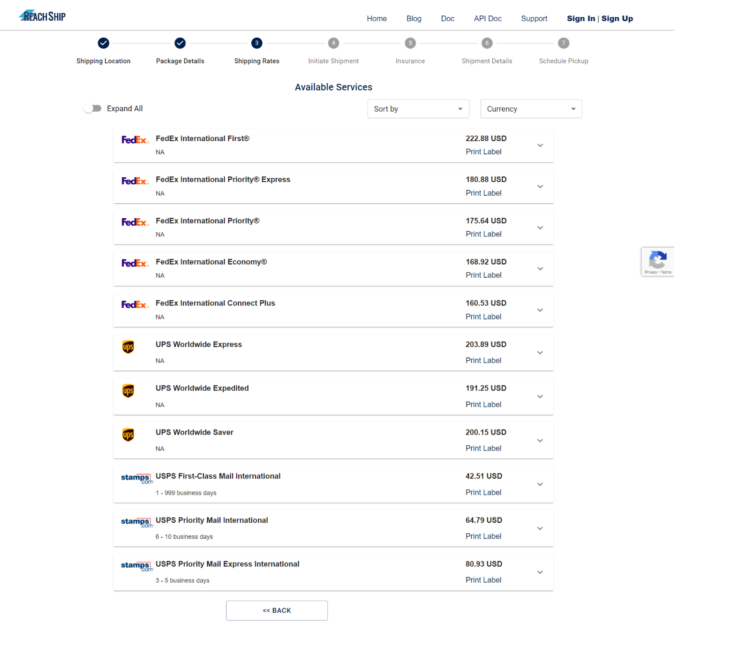
Task: Click the reCAPTCHA badge icon
Action: [x=658, y=259]
